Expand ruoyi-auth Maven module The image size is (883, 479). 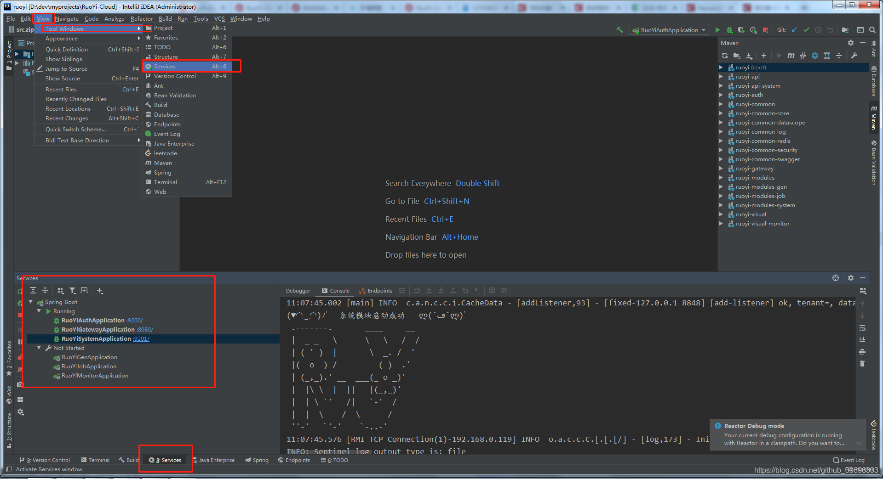tap(721, 95)
